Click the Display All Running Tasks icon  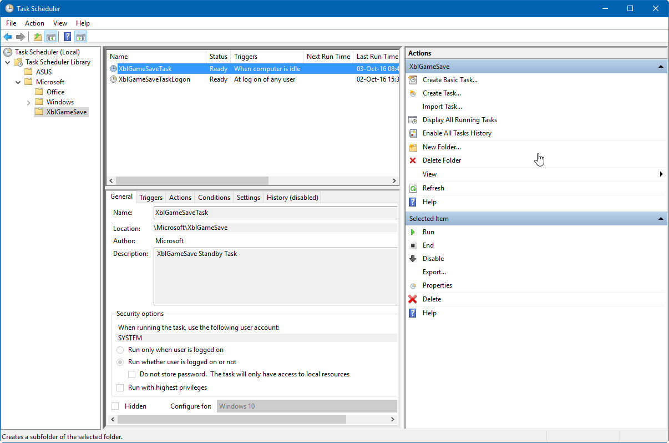click(x=413, y=119)
